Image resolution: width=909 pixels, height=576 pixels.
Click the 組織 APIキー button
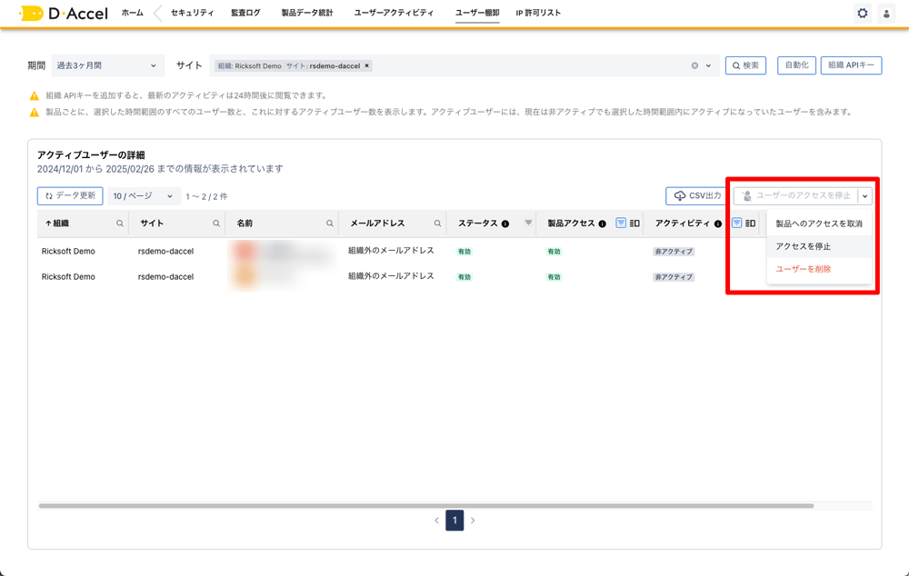[x=851, y=65]
